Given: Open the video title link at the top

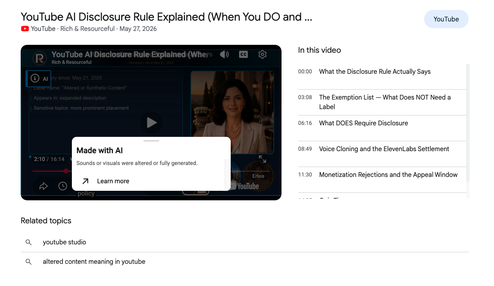Looking at the screenshot, I should click(166, 17).
